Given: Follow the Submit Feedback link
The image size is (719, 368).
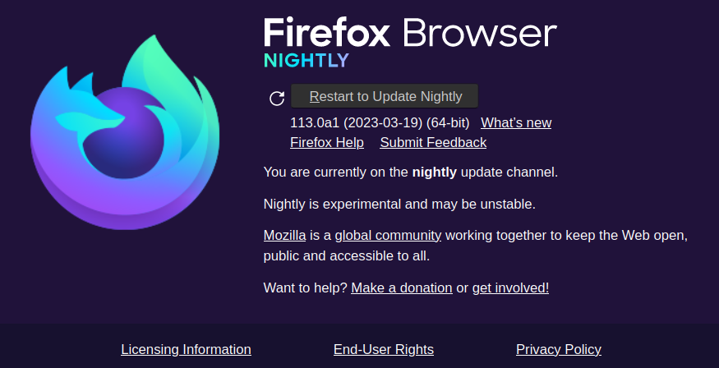Looking at the screenshot, I should pyautogui.click(x=433, y=142).
